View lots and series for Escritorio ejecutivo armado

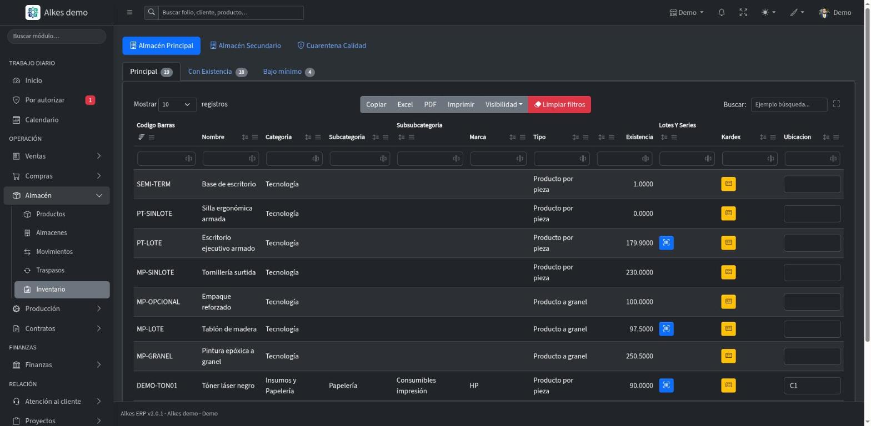pyautogui.click(x=666, y=242)
